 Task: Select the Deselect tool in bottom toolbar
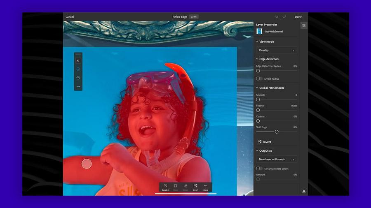tap(165, 187)
